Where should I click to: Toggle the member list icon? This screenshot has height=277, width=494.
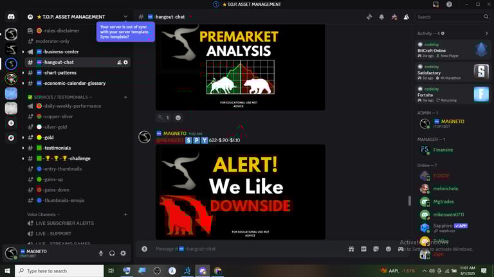[x=407, y=17]
